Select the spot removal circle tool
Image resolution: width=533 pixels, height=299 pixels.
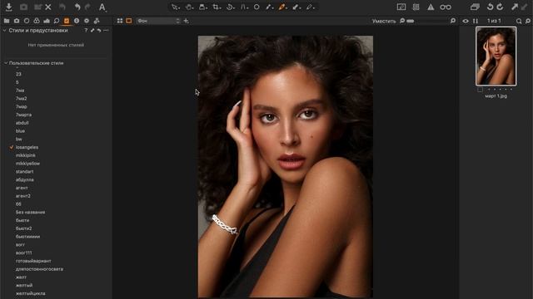[x=257, y=7]
